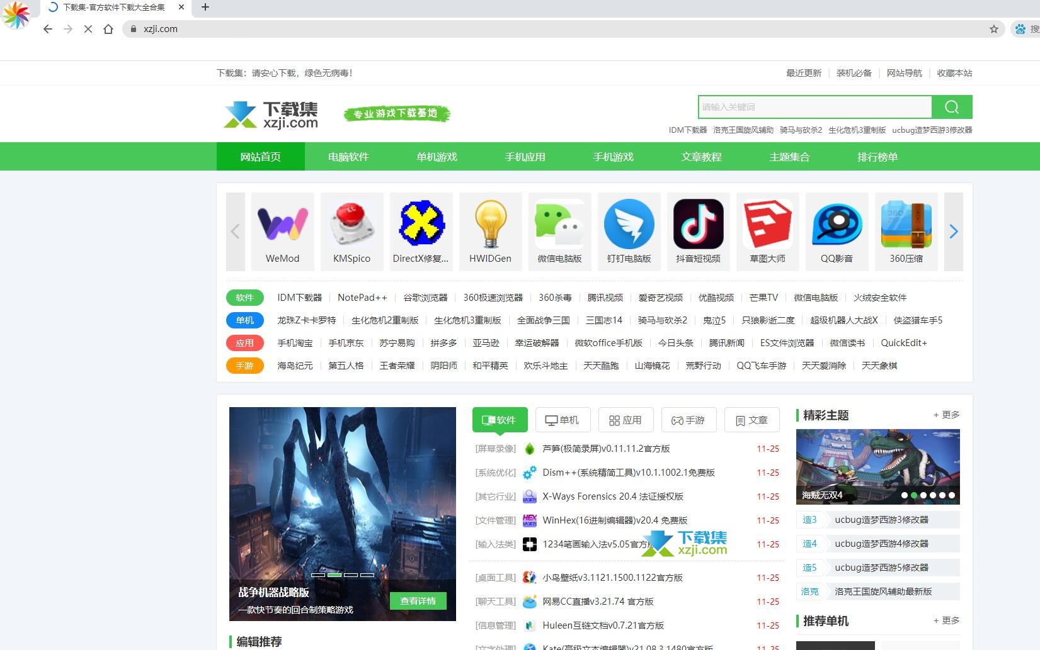
Task: Select the first banner slide indicator
Action: pos(318,574)
